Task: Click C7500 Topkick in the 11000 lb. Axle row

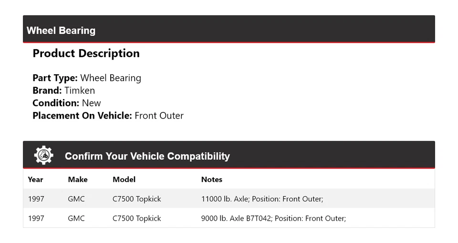Action: [x=137, y=199]
